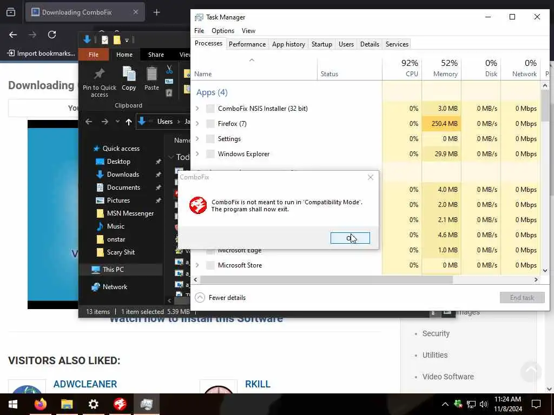Expand ComboFix NSIS Installer process group

pos(197,108)
